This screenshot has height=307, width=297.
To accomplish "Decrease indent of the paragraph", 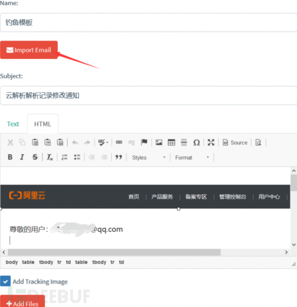I will (x=92, y=157).
